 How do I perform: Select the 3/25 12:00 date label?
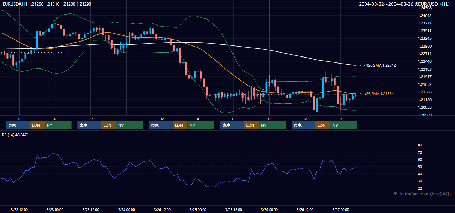tap(234, 209)
